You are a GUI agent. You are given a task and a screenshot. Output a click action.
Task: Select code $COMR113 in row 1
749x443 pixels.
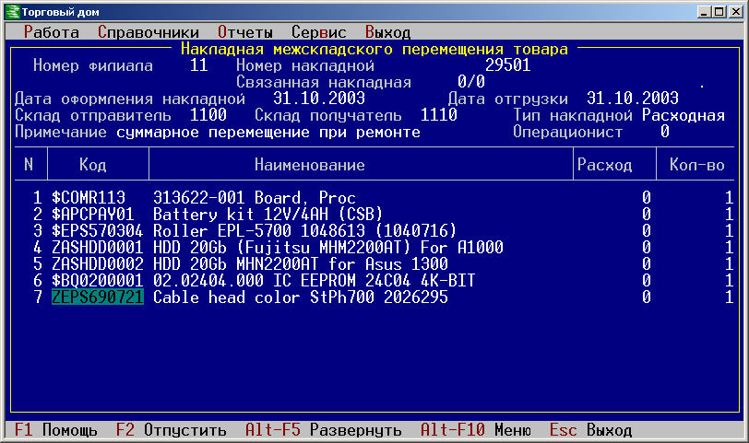coord(89,197)
